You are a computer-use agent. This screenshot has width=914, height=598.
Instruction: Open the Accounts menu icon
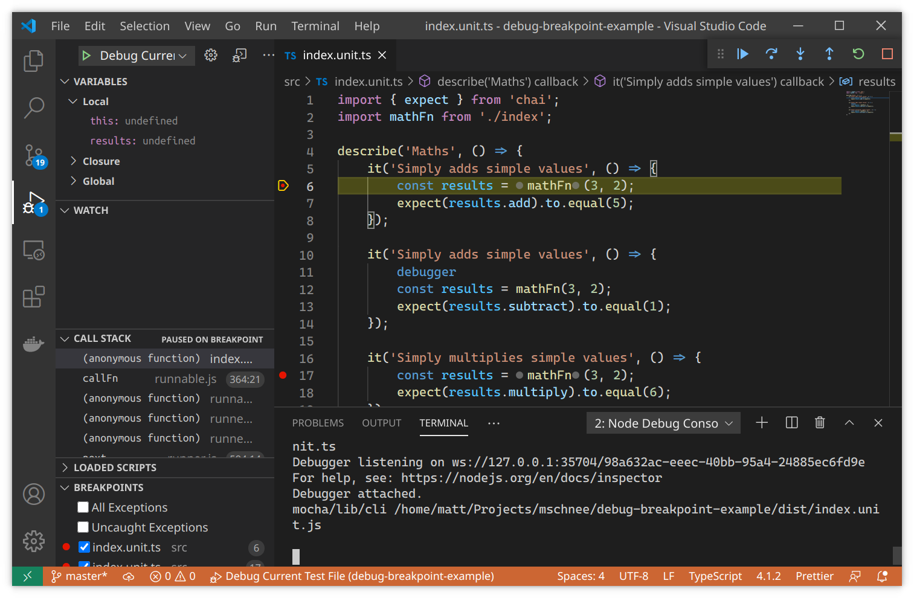[34, 494]
